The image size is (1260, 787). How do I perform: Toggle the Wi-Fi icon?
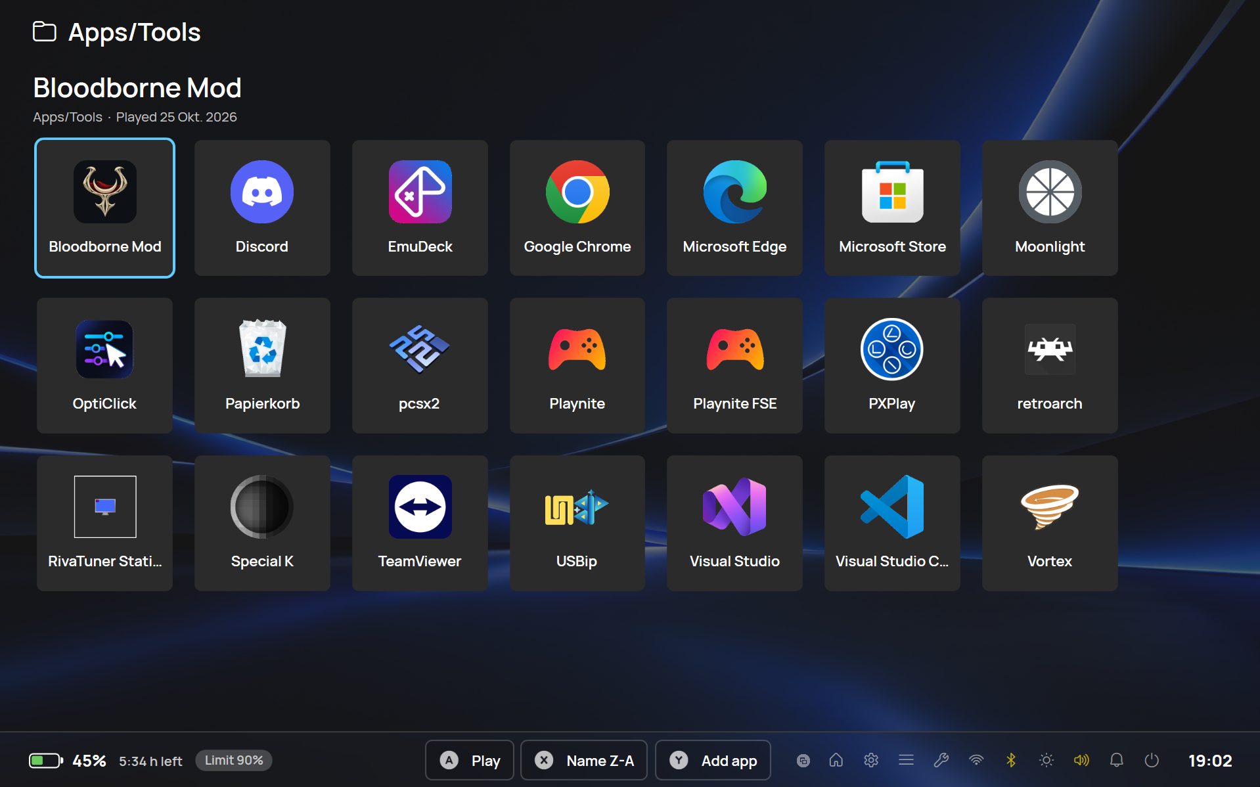pos(976,760)
